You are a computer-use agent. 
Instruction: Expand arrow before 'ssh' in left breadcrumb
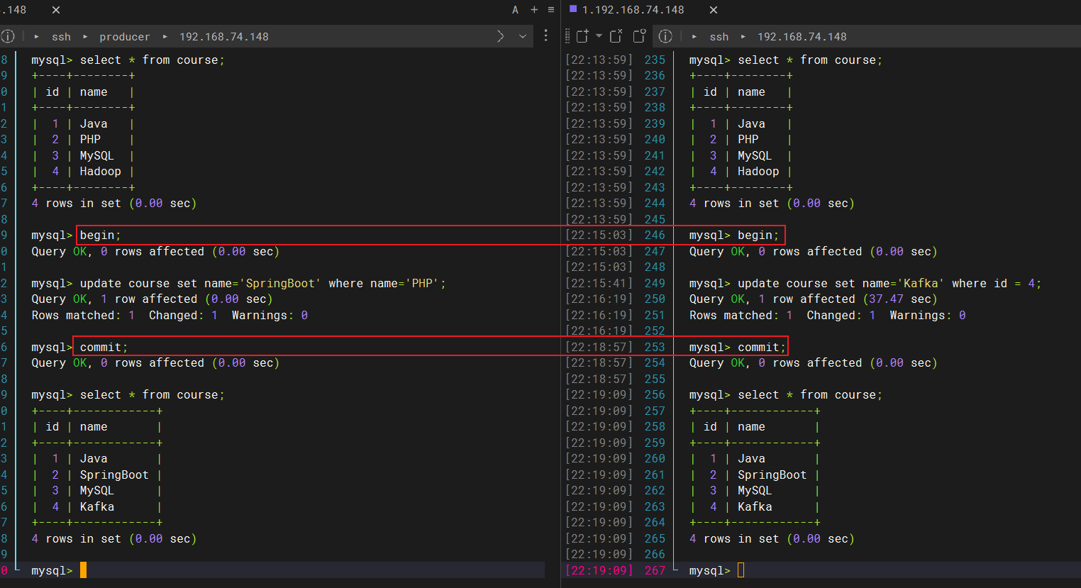tap(37, 37)
